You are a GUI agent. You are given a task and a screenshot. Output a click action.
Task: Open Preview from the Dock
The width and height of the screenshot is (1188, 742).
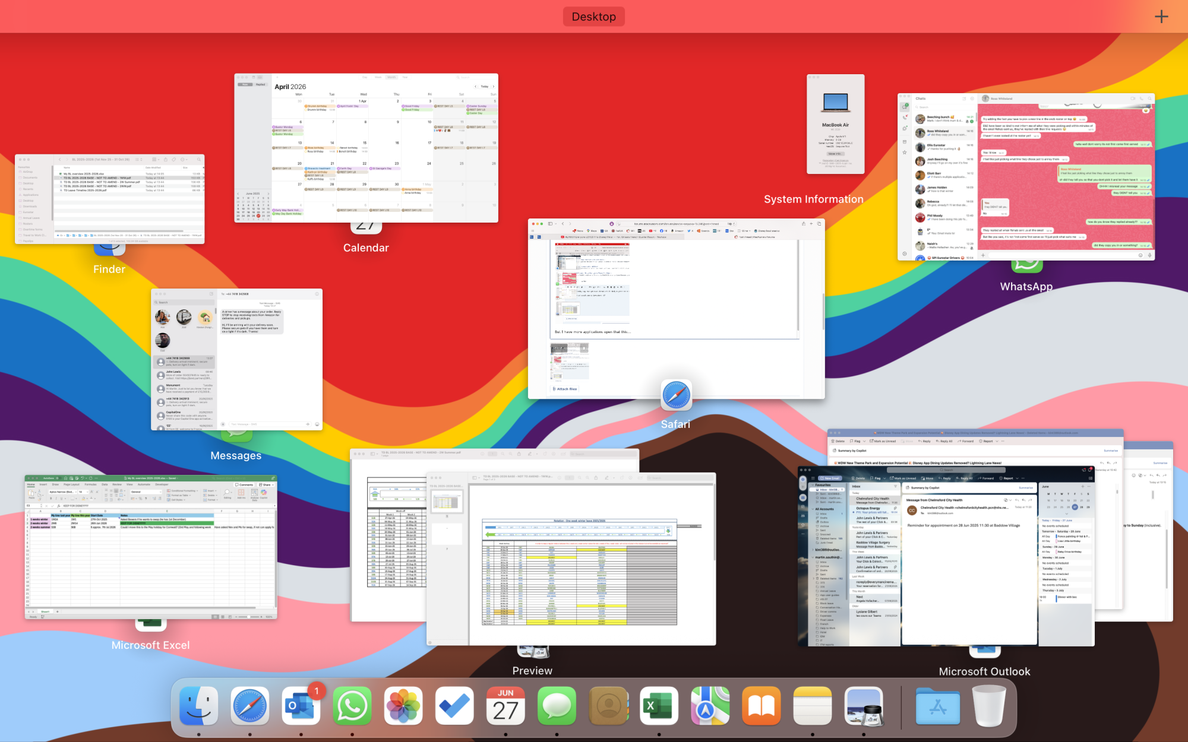point(864,706)
